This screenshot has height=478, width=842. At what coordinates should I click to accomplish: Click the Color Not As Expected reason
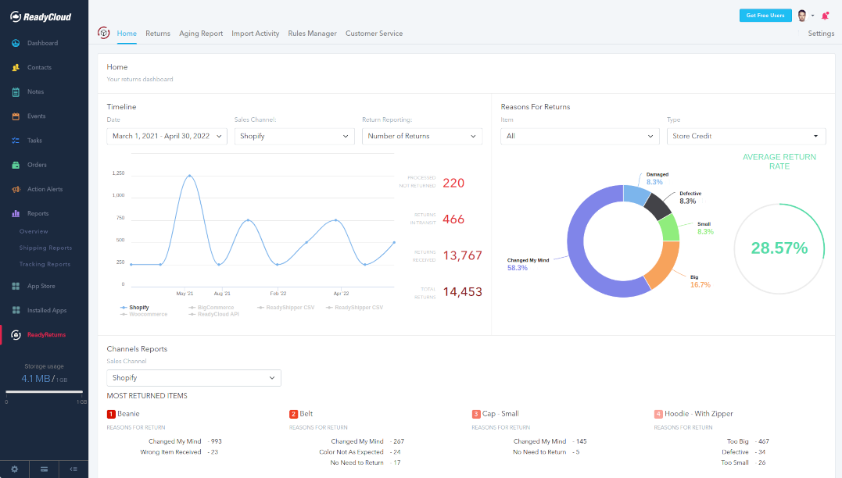pos(360,452)
